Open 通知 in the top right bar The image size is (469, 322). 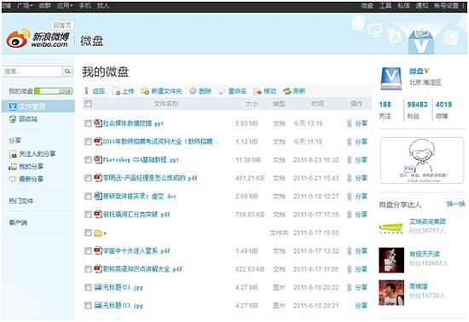[422, 6]
